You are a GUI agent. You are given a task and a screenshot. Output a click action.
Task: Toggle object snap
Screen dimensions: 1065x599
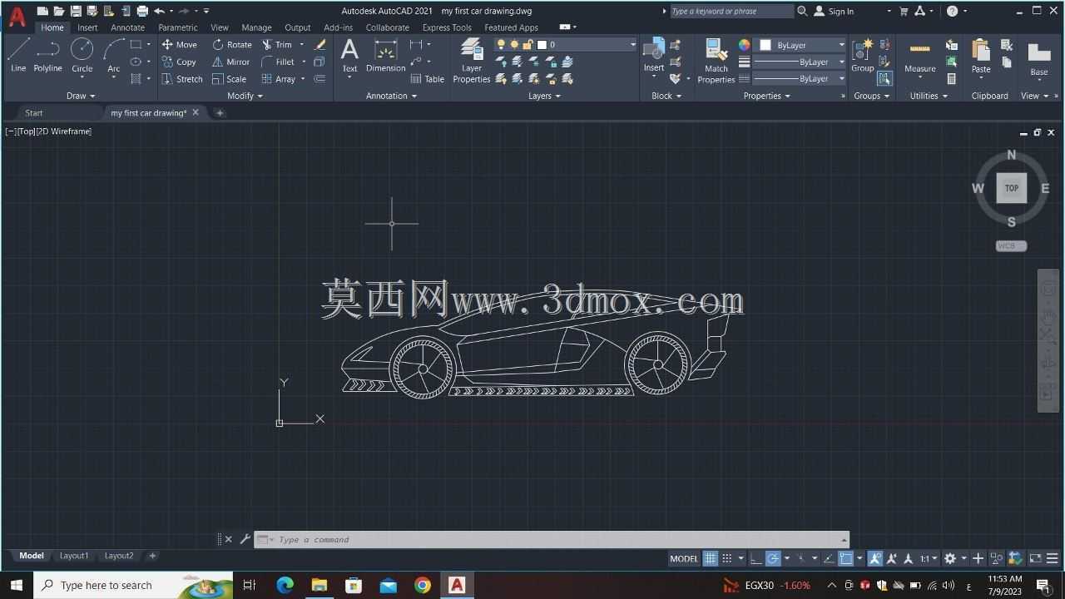coord(846,558)
